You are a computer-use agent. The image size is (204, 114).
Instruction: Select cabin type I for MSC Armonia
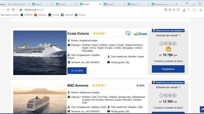point(162,96)
